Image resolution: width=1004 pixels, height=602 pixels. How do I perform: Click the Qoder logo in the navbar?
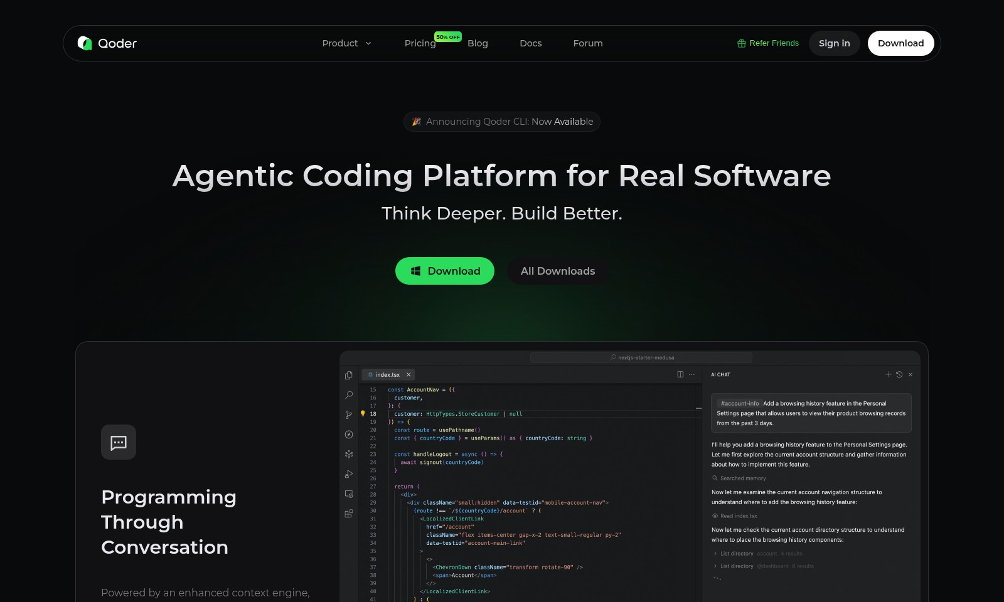click(x=107, y=43)
